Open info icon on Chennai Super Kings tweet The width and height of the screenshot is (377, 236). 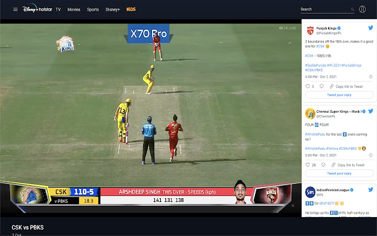click(x=371, y=155)
